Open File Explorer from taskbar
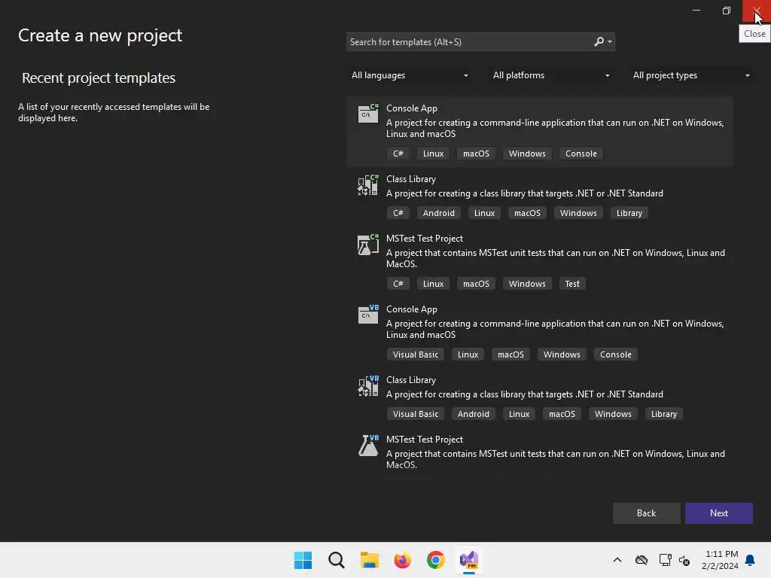Screen dimensions: 771x578 click(369, 560)
